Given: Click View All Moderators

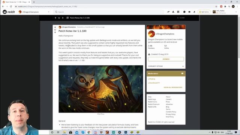Looking at the screenshot, I should (x=173, y=87).
